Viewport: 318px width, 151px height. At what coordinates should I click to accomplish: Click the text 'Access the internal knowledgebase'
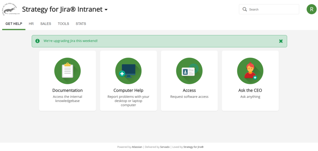pyautogui.click(x=67, y=98)
